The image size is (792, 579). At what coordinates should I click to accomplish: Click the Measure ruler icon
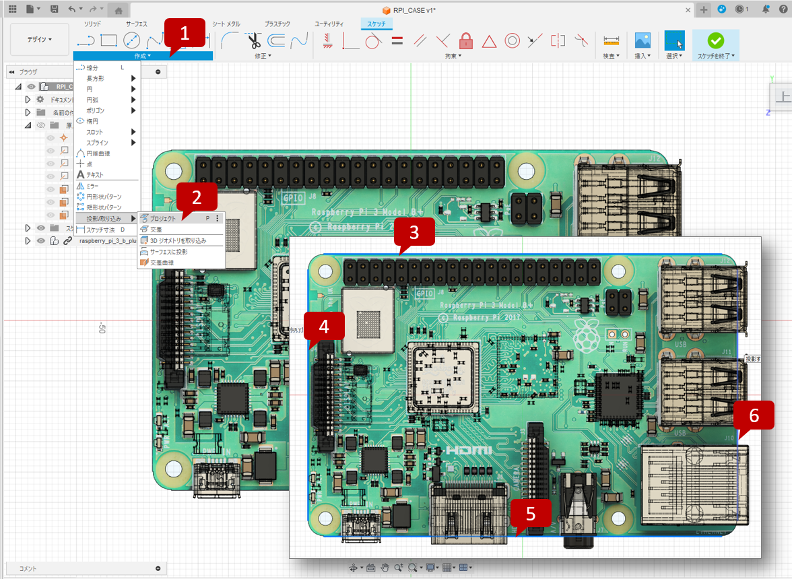612,40
